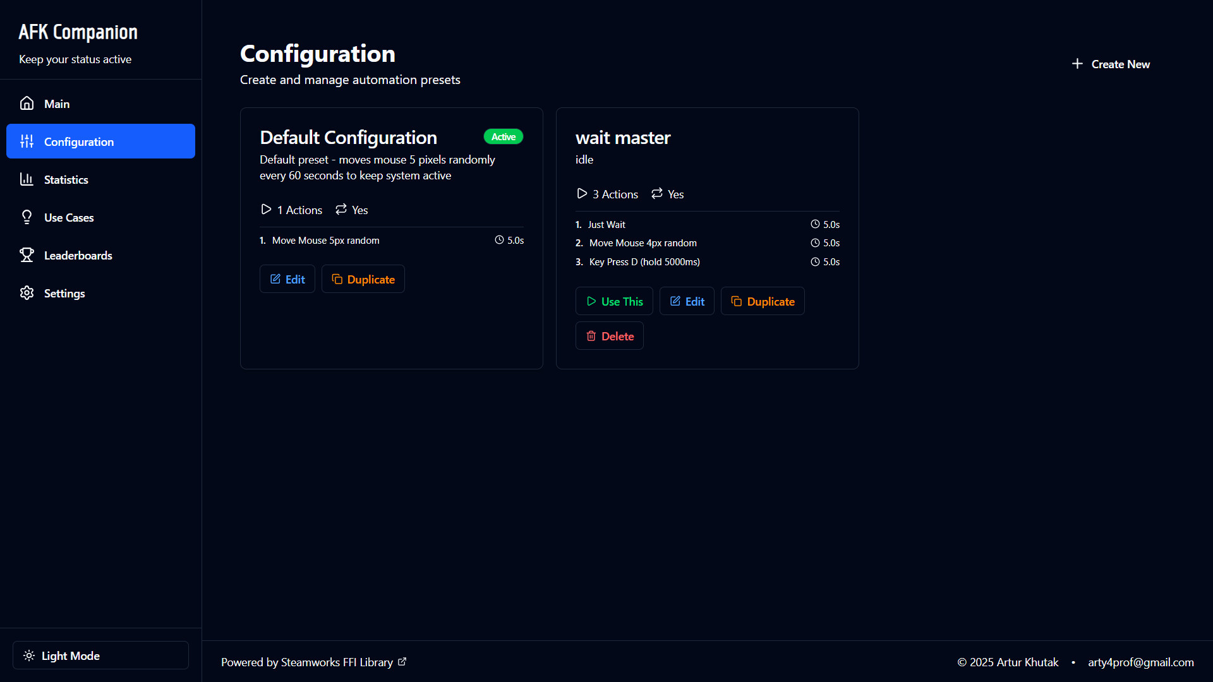
Task: Duplicate the Default Configuration preset
Action: tap(363, 279)
